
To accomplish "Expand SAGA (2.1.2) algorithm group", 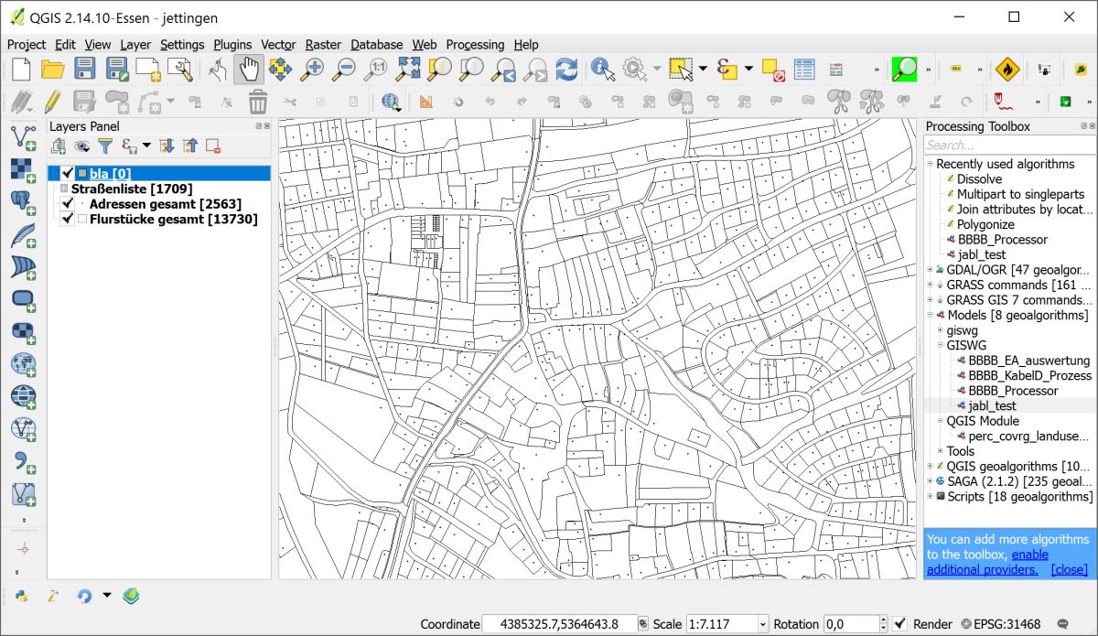I will (x=931, y=481).
